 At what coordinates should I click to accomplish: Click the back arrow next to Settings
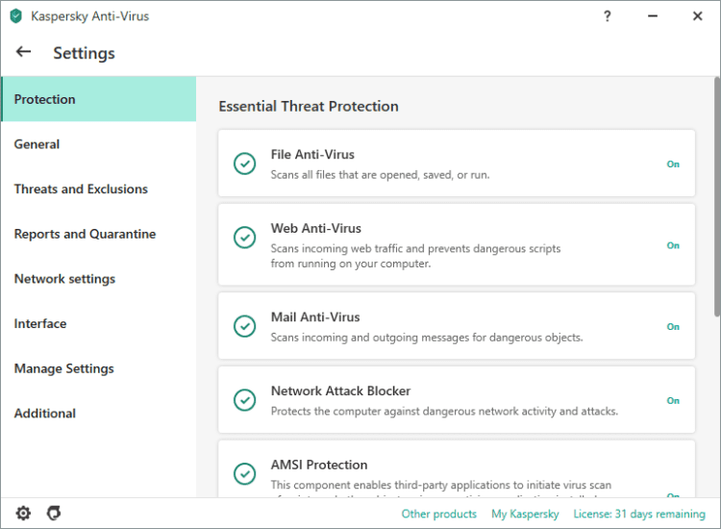tap(24, 52)
